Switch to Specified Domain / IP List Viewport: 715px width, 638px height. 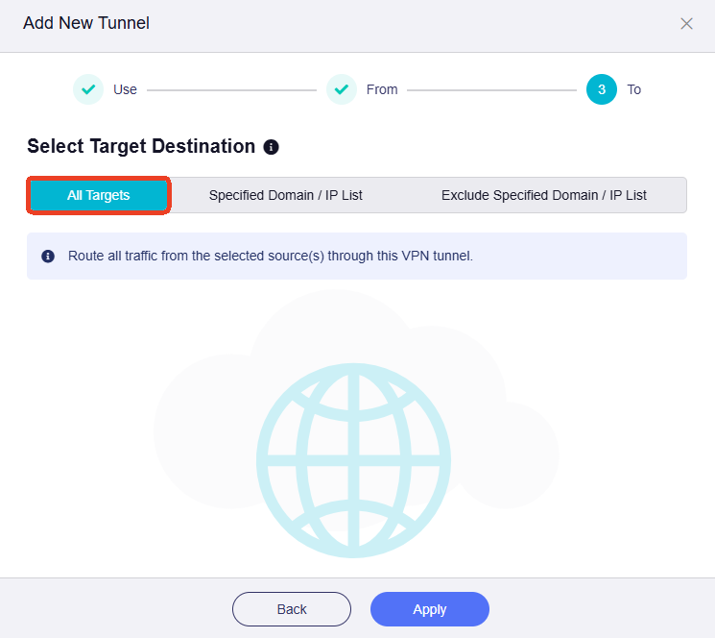click(x=286, y=195)
